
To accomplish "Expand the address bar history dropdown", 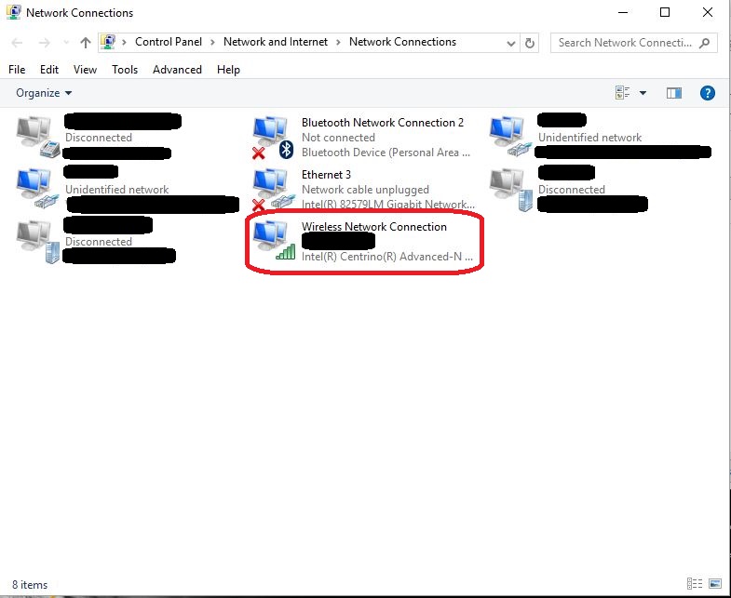I will (511, 44).
